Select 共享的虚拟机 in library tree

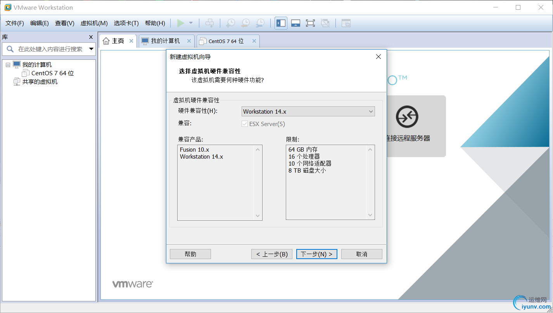click(40, 81)
